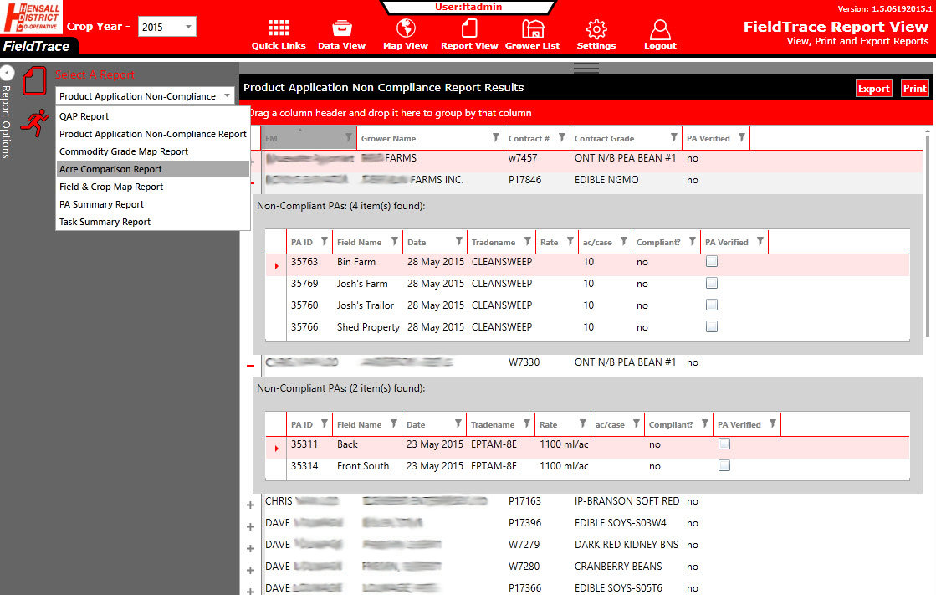
Task: Open Map View globe icon
Action: click(406, 28)
